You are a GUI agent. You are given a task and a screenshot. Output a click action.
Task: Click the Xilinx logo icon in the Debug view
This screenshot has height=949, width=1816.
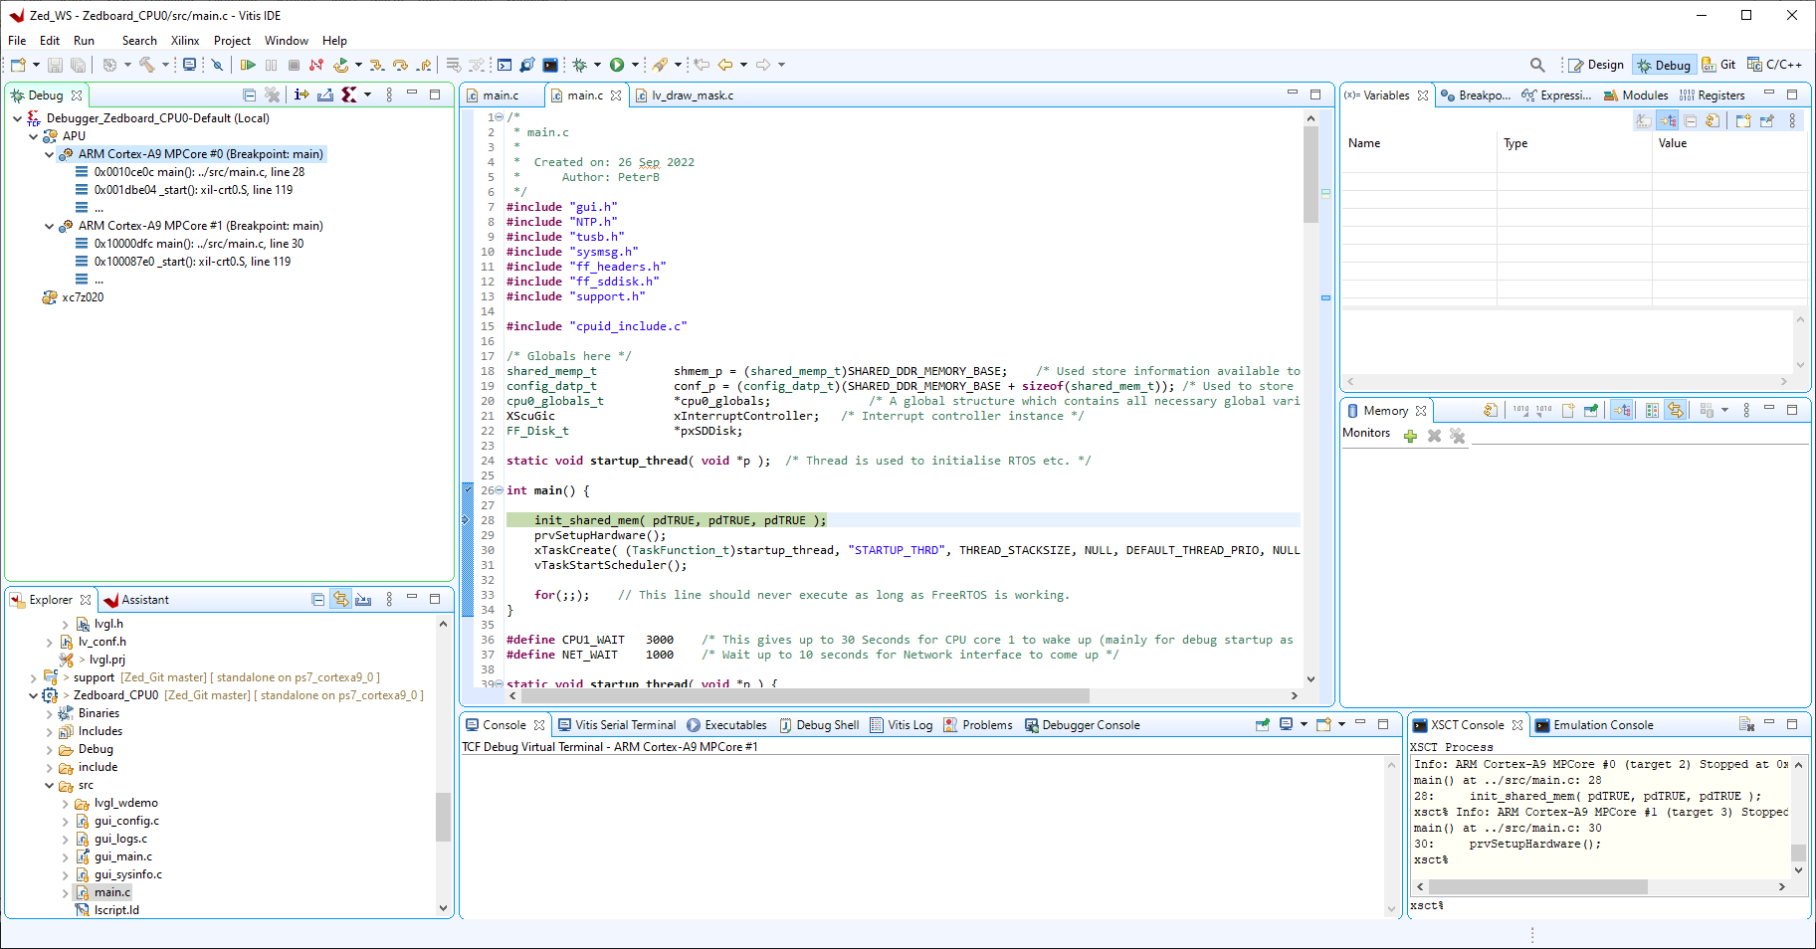(349, 95)
